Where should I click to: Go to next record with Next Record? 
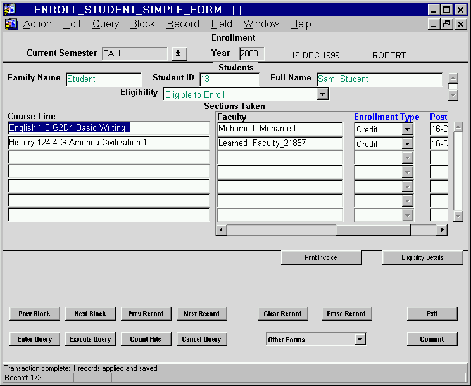point(201,314)
